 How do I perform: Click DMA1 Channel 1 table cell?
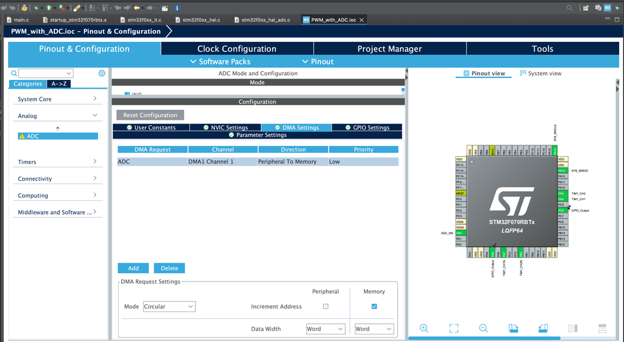(x=222, y=162)
